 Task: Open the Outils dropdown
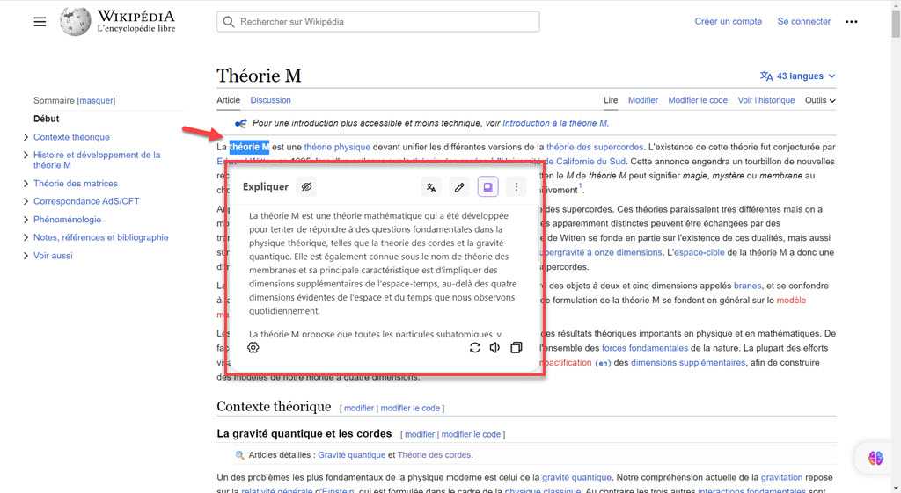820,100
